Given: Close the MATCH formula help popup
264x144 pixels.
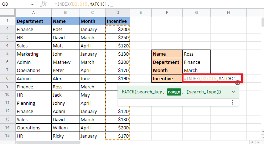Looking at the screenshot, I should pos(238,83).
